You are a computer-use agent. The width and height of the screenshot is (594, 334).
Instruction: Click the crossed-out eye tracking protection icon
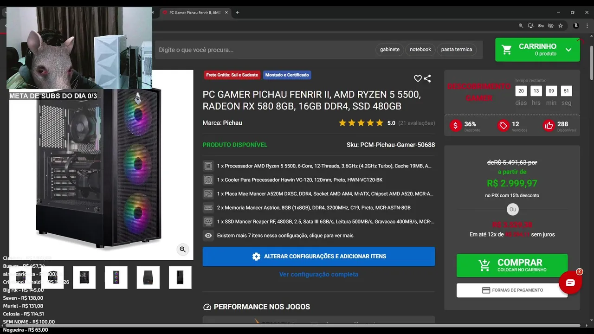[x=550, y=26]
